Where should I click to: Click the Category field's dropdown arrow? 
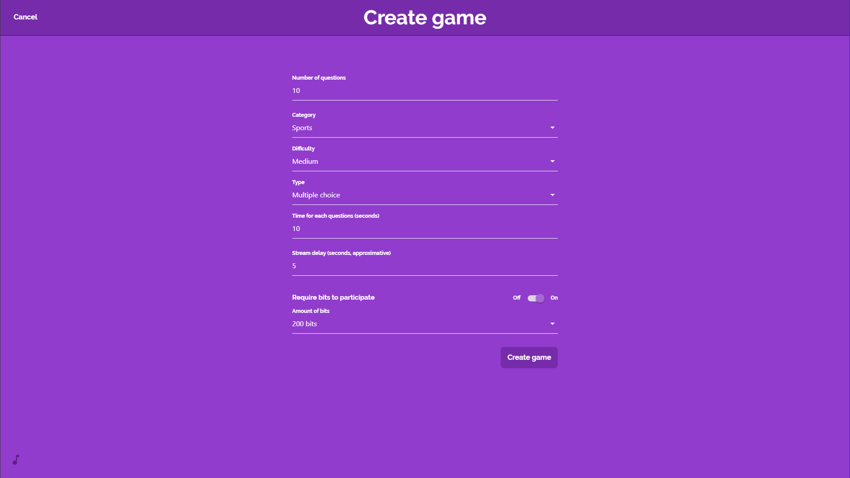552,128
